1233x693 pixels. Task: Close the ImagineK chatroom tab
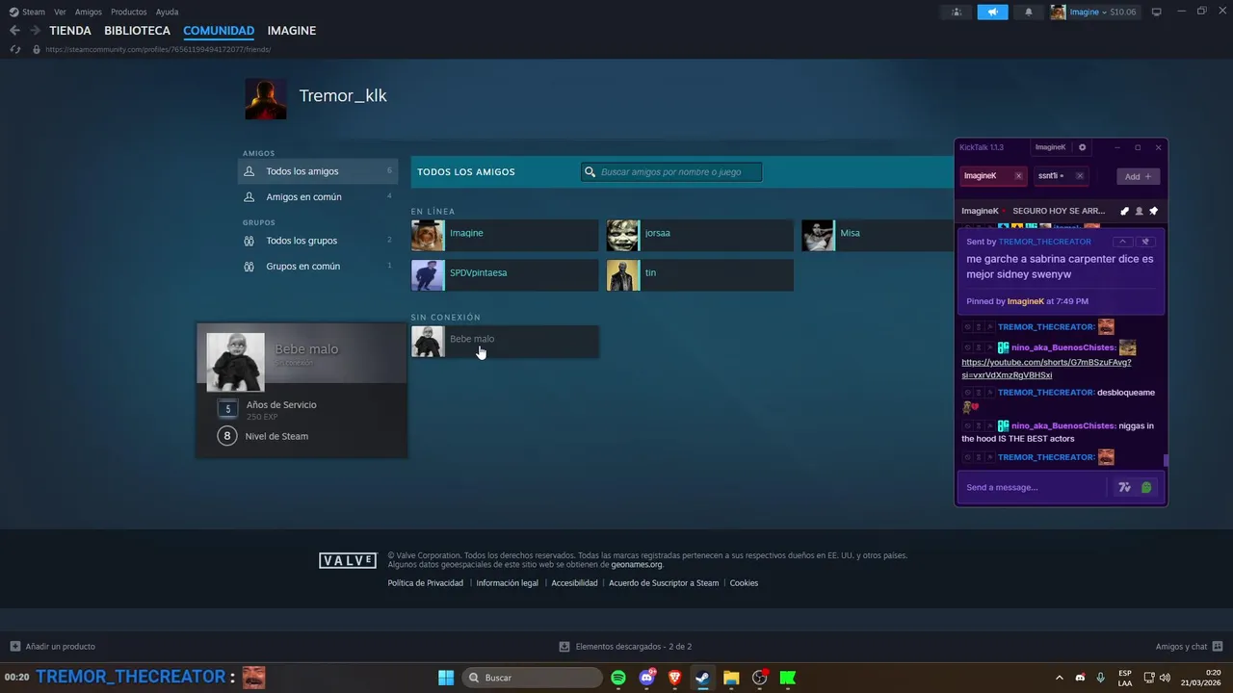click(1018, 176)
